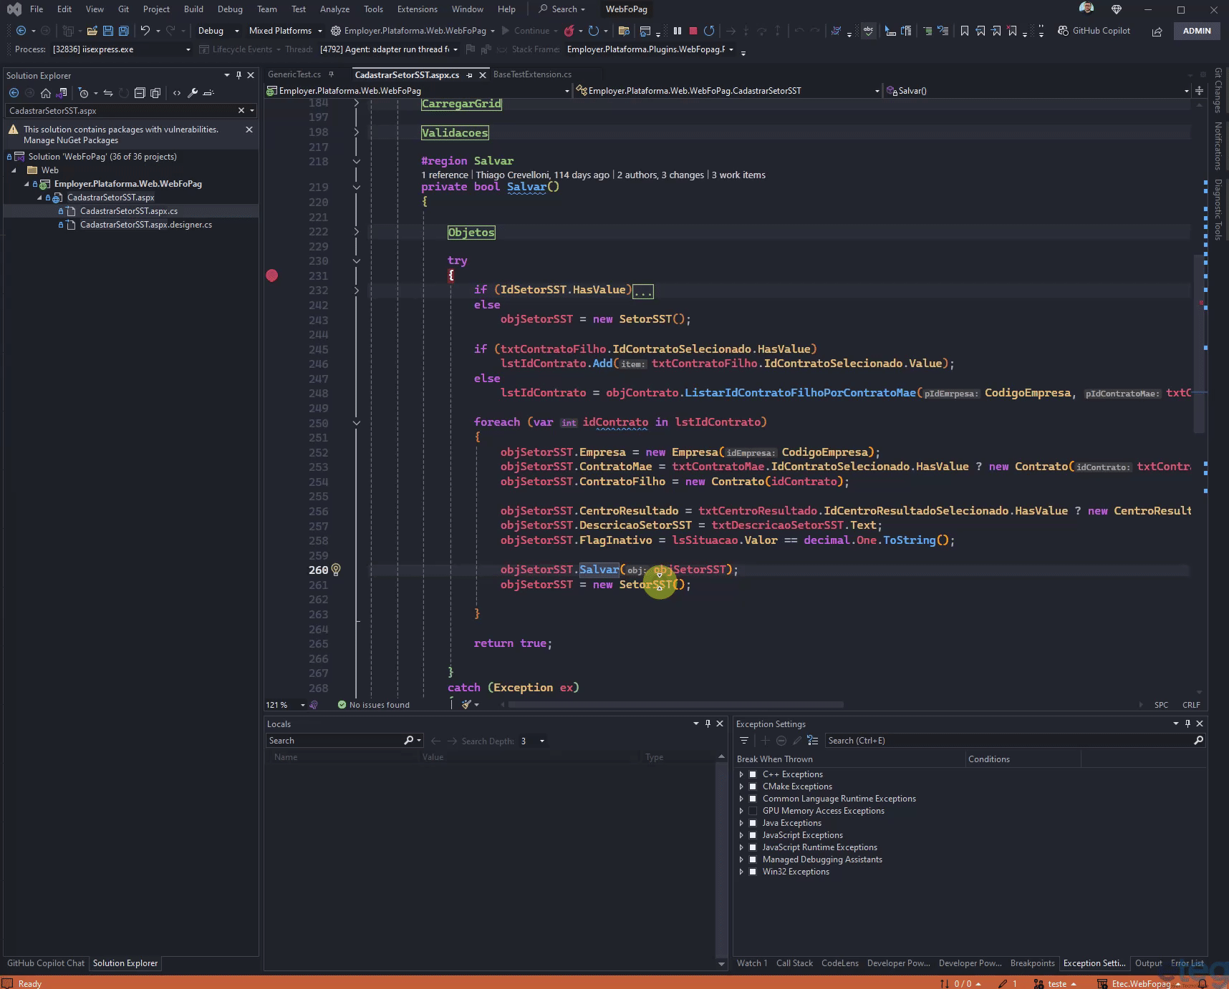Viewport: 1229px width, 989px height.
Task: Open the Debug configuration dropdown
Action: pos(218,31)
